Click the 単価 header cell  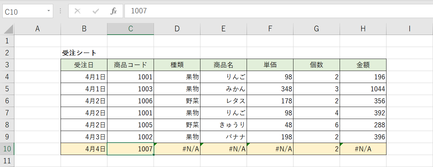[270, 65]
